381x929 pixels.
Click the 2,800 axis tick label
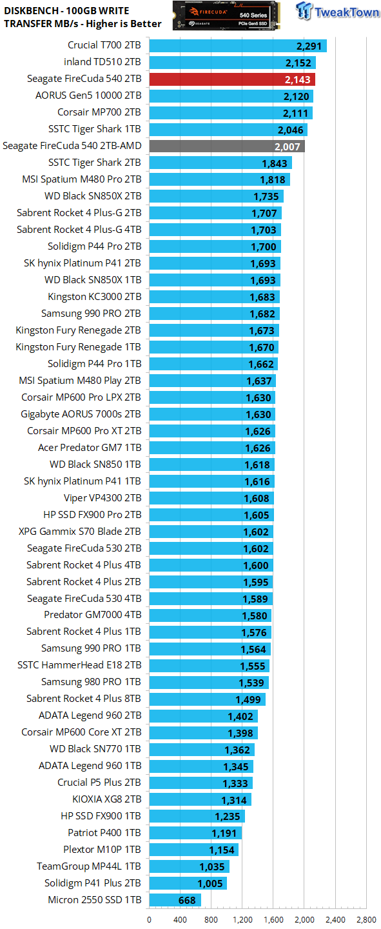pos(366,920)
